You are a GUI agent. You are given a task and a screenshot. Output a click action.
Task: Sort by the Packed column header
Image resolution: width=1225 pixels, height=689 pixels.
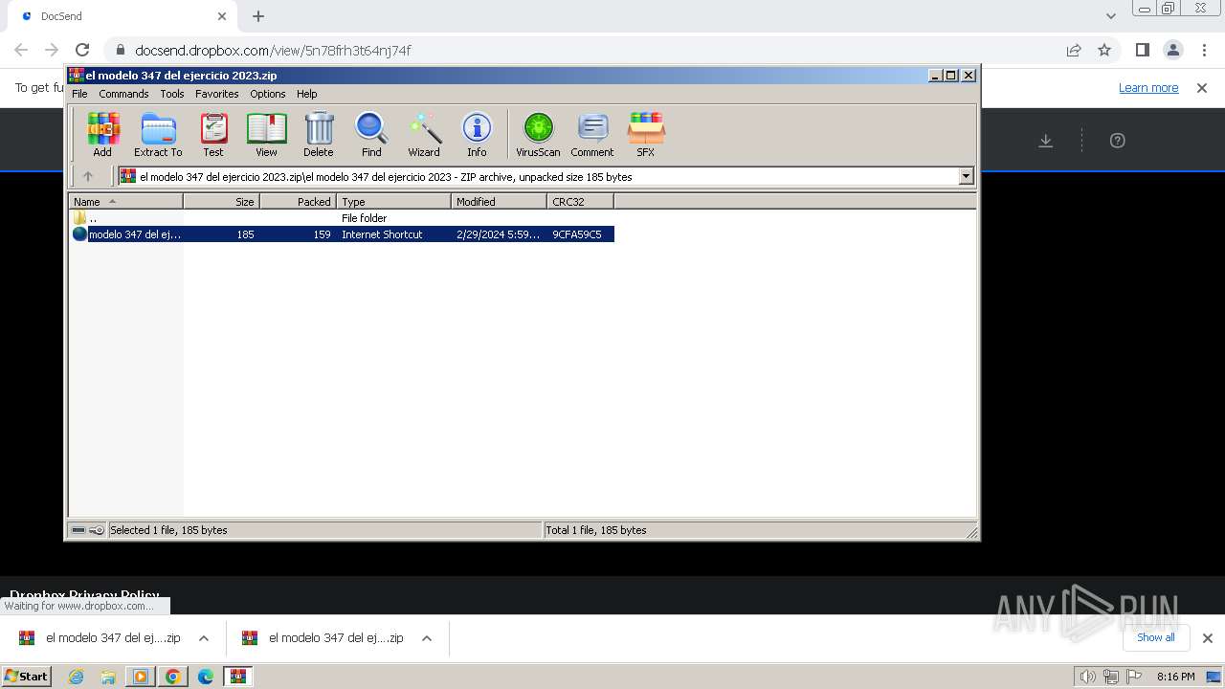click(x=298, y=202)
